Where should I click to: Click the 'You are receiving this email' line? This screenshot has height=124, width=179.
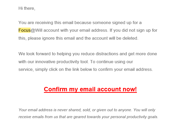click(80, 22)
